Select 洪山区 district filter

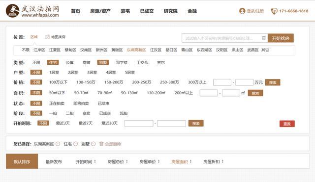pyautogui.click(x=237, y=50)
